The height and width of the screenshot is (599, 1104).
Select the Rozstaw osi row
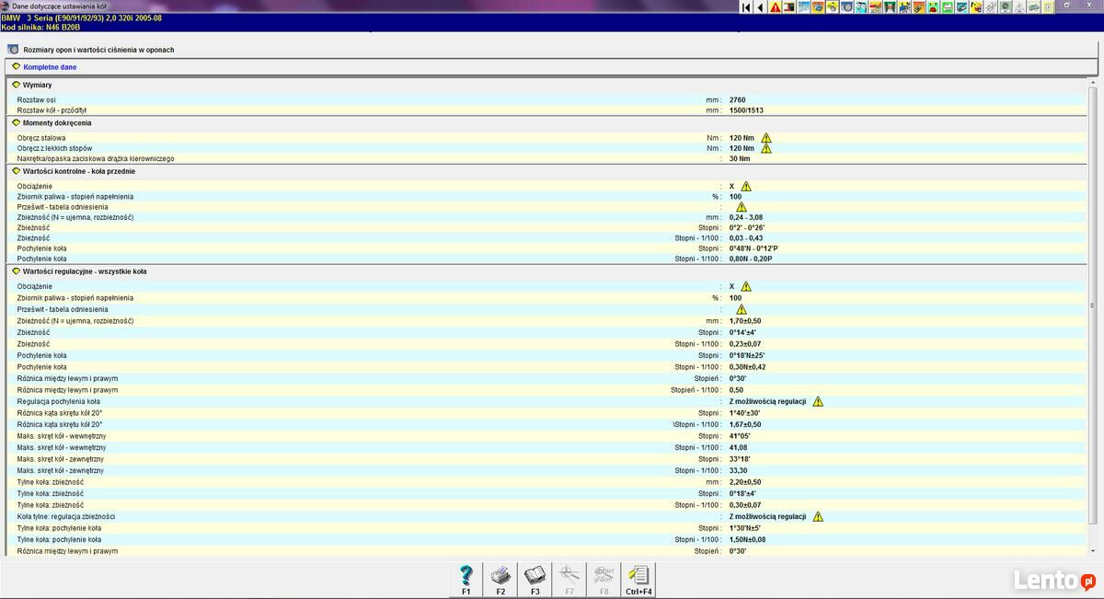click(x=37, y=99)
